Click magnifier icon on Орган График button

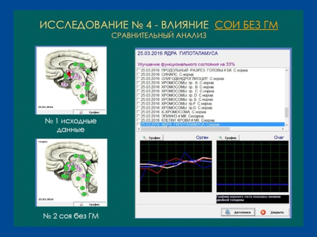pos(143,138)
